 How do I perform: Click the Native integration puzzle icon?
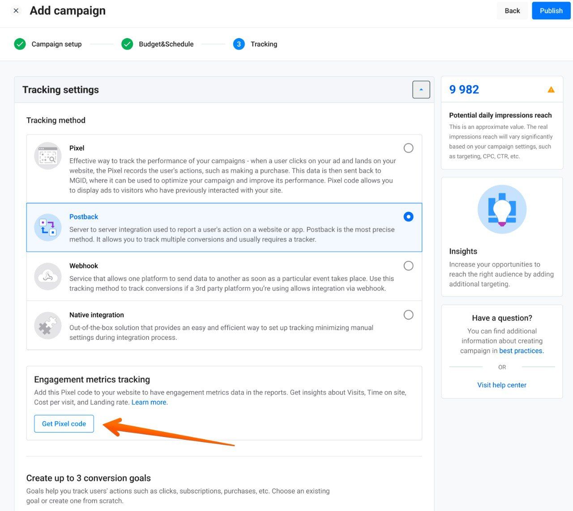tap(48, 326)
